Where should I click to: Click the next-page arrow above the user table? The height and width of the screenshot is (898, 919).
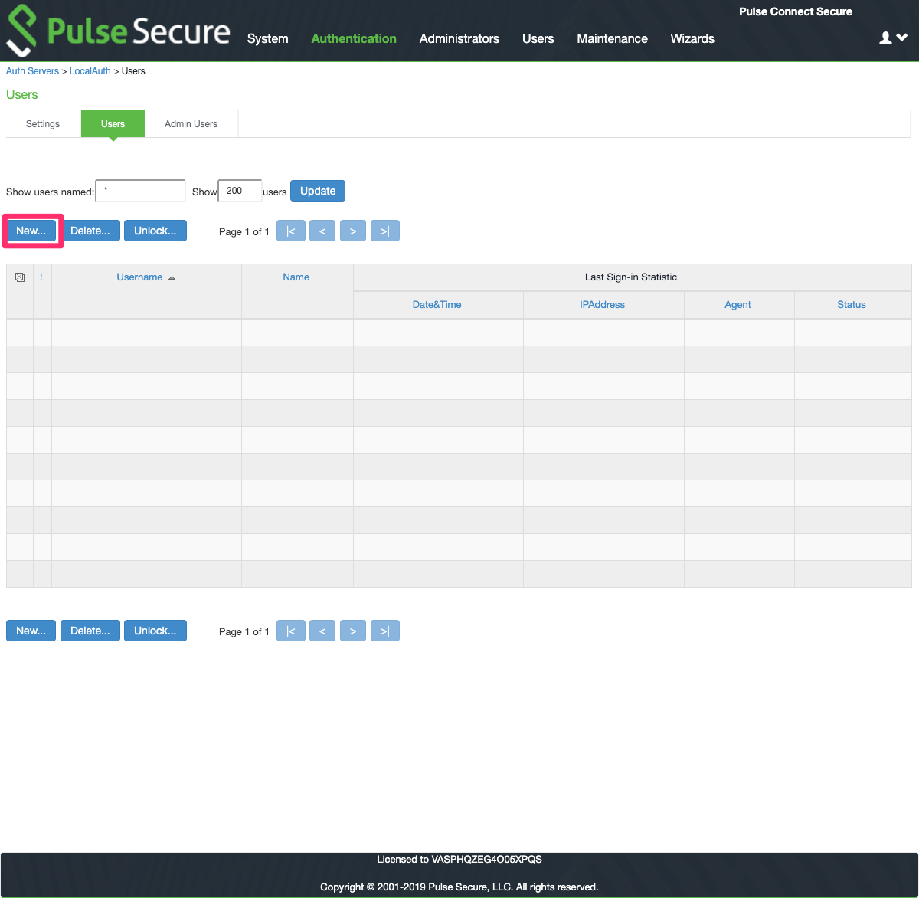(353, 231)
